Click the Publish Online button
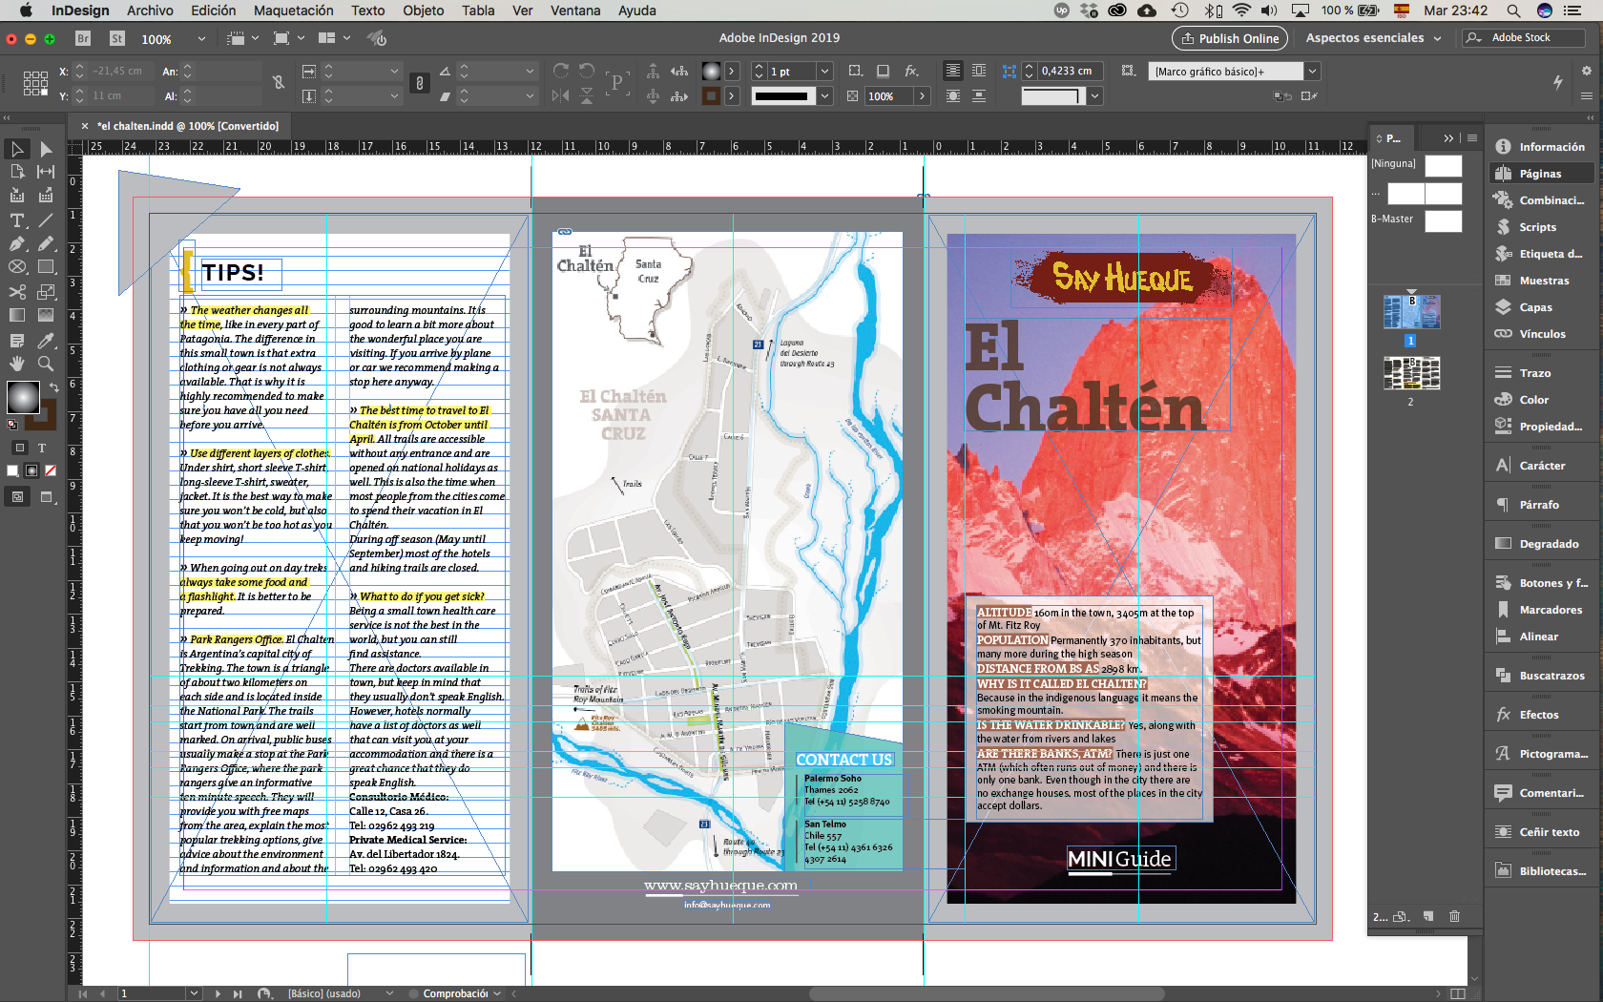This screenshot has height=1002, width=1603. (1230, 38)
